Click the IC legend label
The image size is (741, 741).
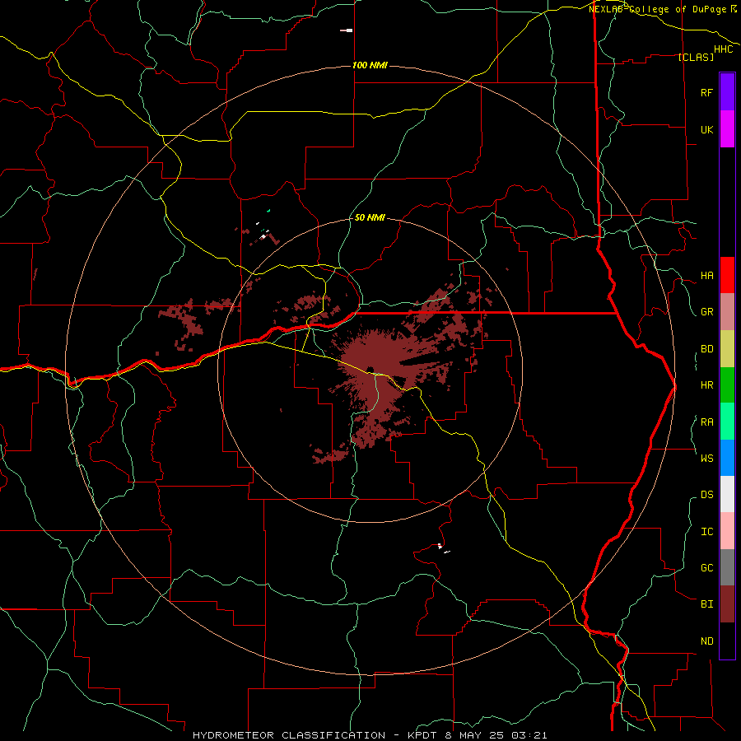click(706, 532)
